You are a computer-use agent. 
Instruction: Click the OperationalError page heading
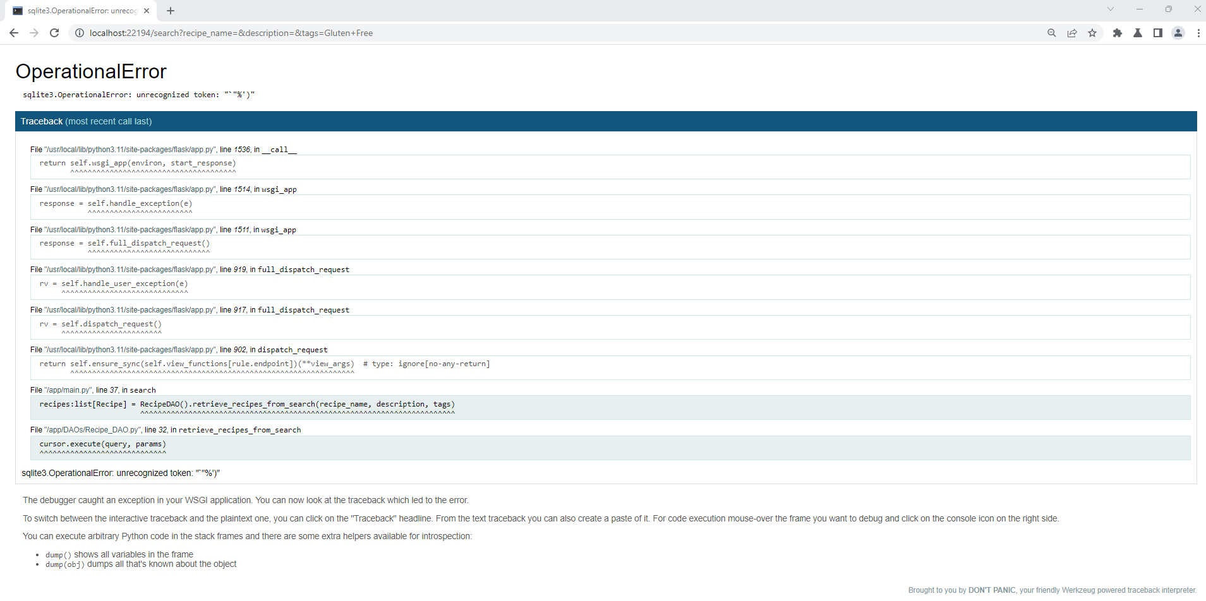pyautogui.click(x=91, y=71)
